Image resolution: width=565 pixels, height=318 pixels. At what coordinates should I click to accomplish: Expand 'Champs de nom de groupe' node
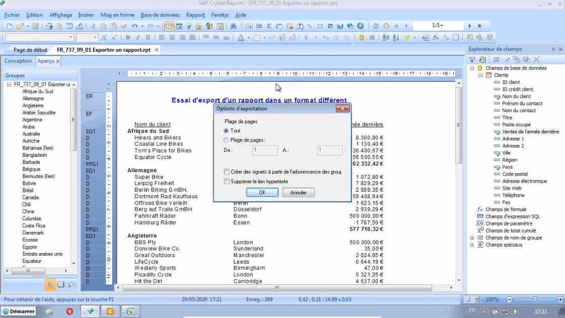click(x=472, y=238)
